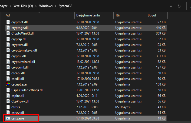
Task: Click the Uygulama type of cscript.exe
Action: coord(123,84)
